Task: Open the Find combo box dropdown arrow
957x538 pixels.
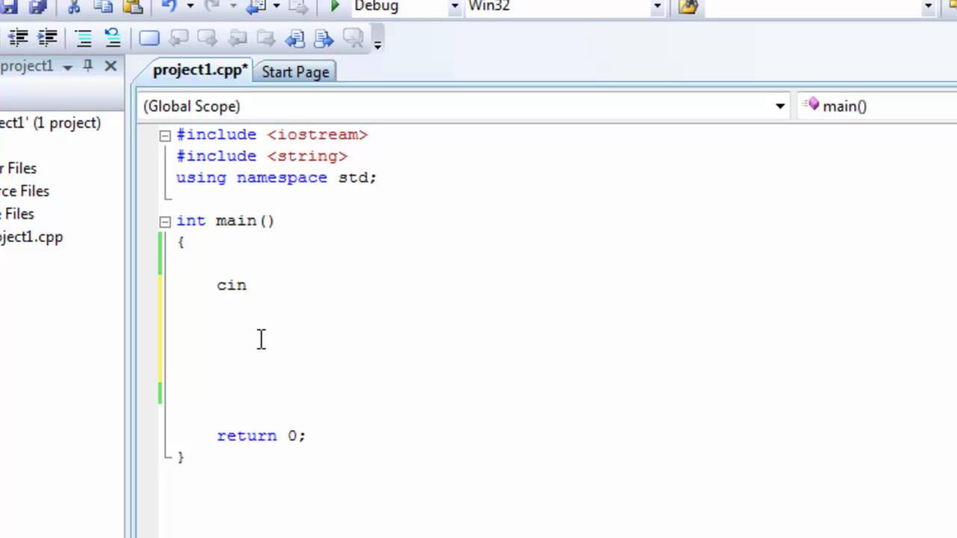Action: click(929, 6)
